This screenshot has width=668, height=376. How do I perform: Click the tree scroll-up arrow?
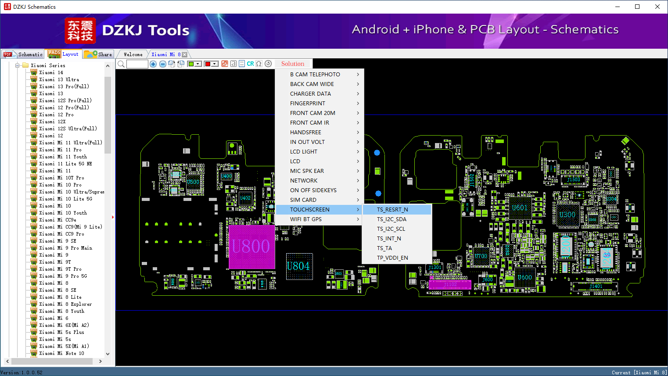tap(108, 66)
